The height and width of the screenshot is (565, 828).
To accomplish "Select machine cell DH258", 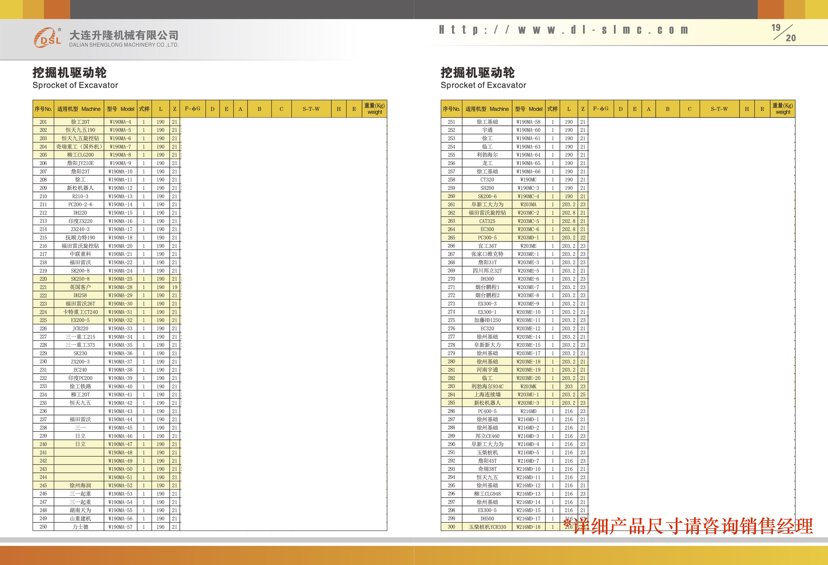I will pyautogui.click(x=79, y=296).
